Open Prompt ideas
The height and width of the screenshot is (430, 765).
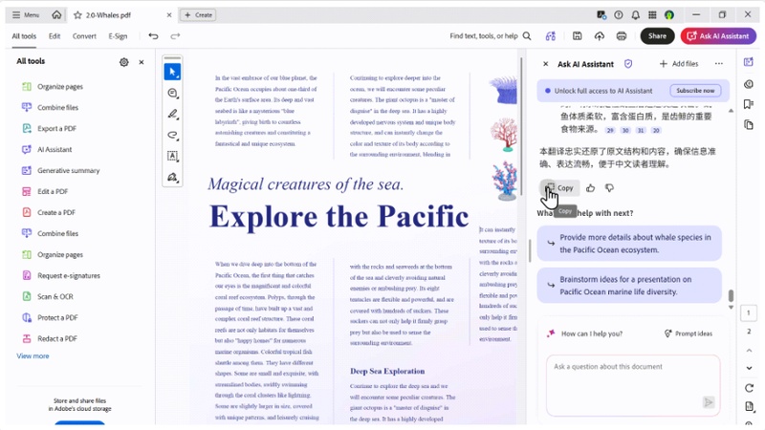point(688,333)
